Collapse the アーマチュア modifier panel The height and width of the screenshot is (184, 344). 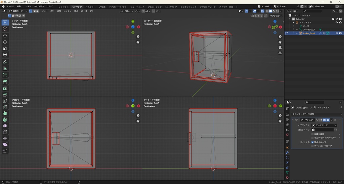293,120
